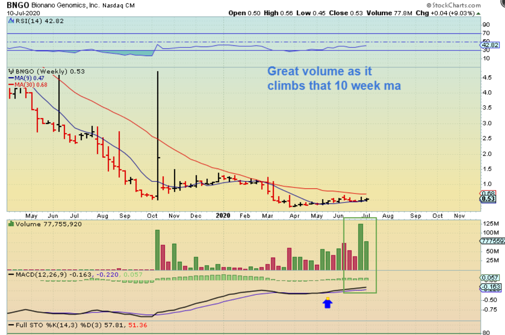Click the 'Great volume' annotation text
505x335 pixels.
click(x=334, y=78)
